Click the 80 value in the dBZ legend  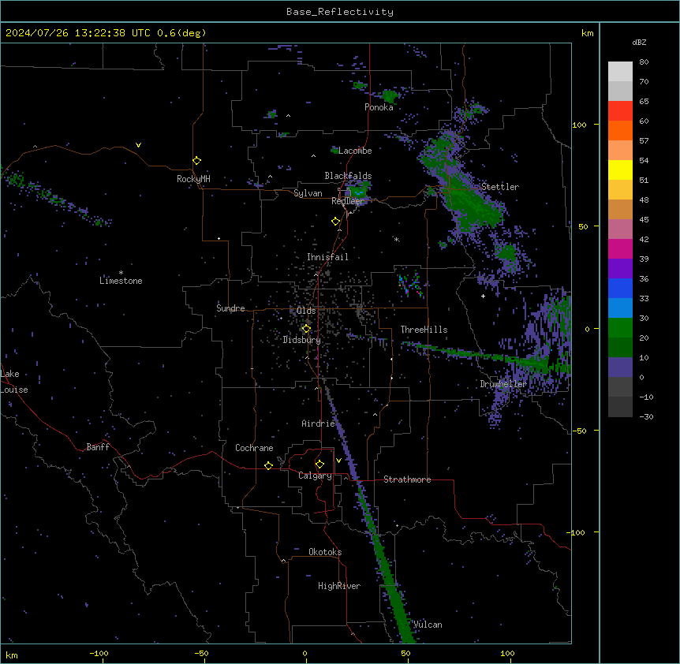tap(644, 62)
